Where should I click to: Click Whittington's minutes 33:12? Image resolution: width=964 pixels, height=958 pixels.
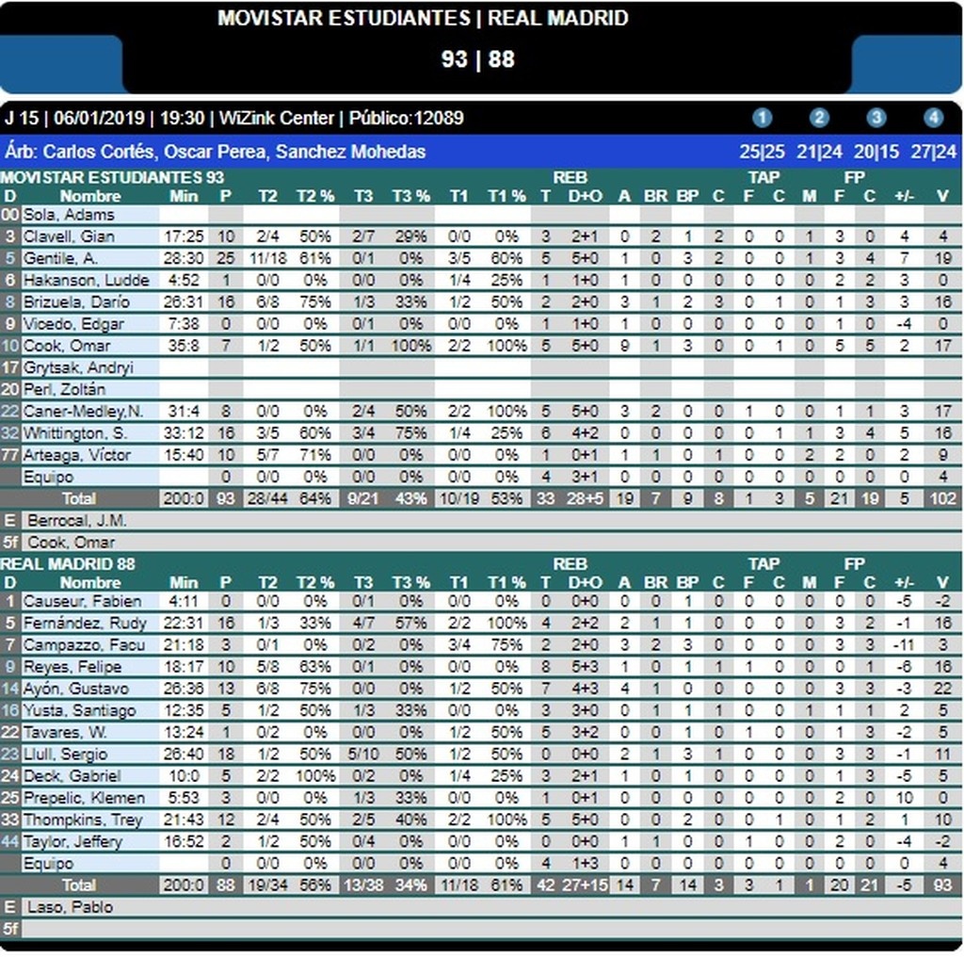click(184, 433)
